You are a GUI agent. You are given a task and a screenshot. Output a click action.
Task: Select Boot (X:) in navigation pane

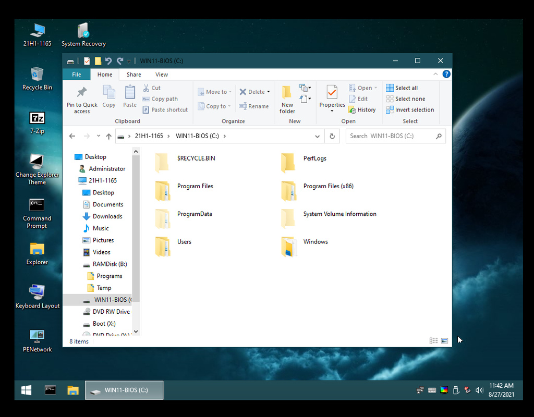point(99,323)
